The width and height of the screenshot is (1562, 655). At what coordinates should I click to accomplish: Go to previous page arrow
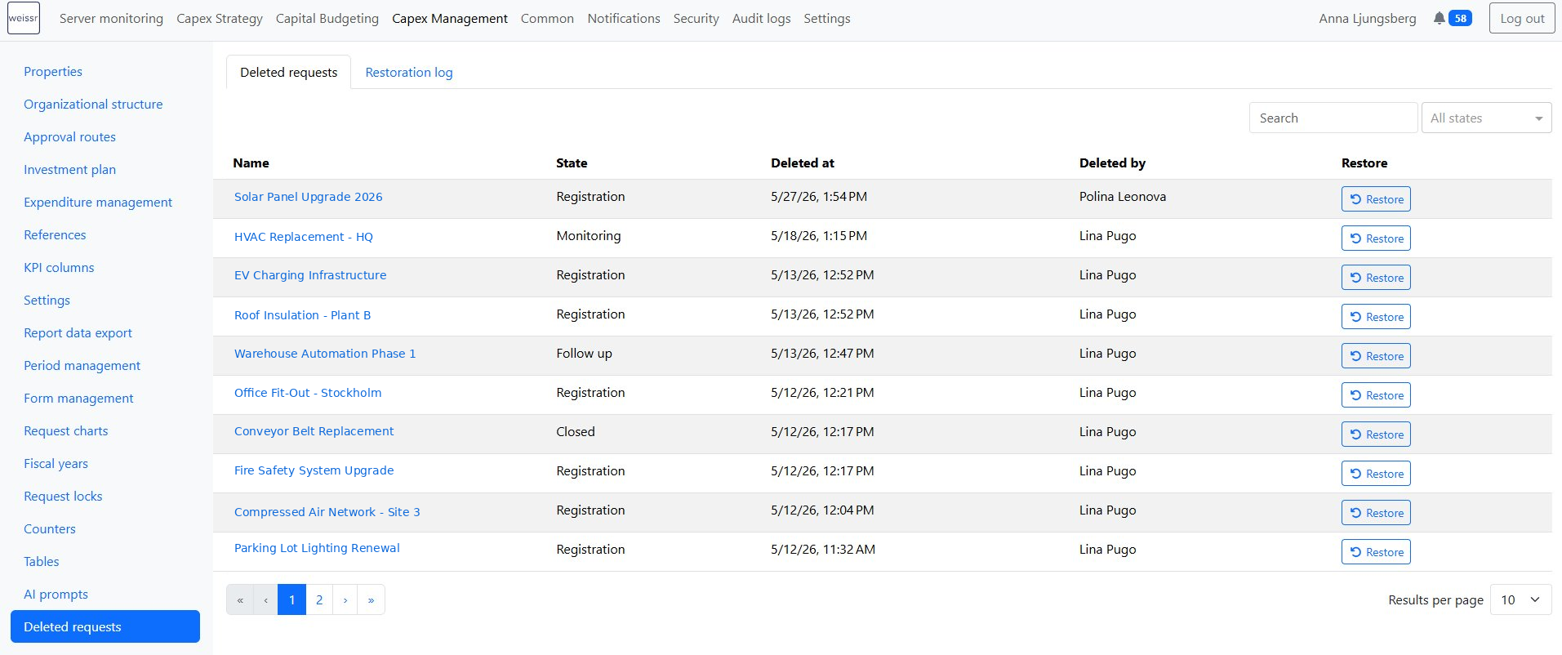[x=265, y=599]
